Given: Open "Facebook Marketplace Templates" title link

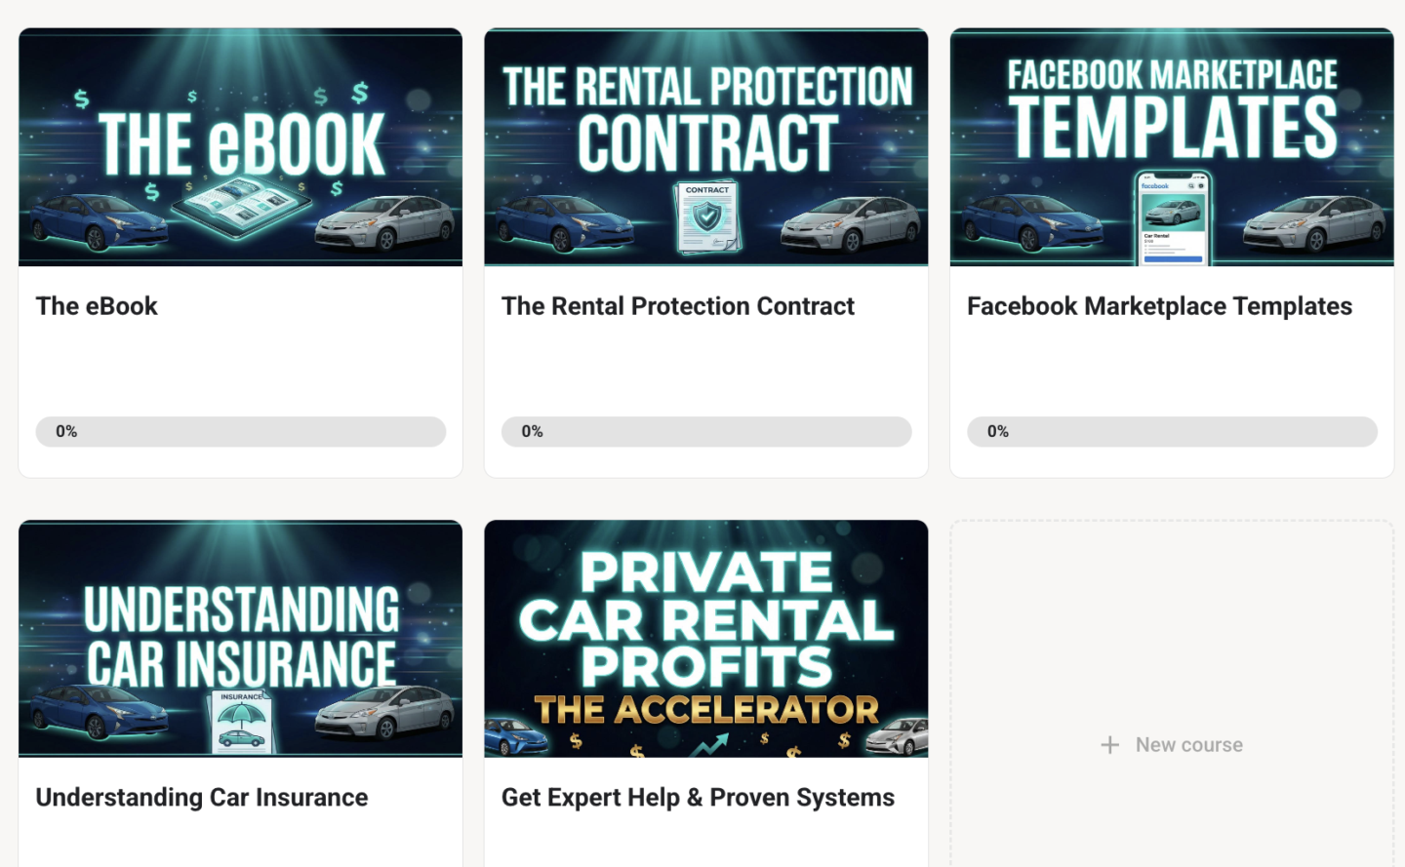Looking at the screenshot, I should click(x=1159, y=306).
